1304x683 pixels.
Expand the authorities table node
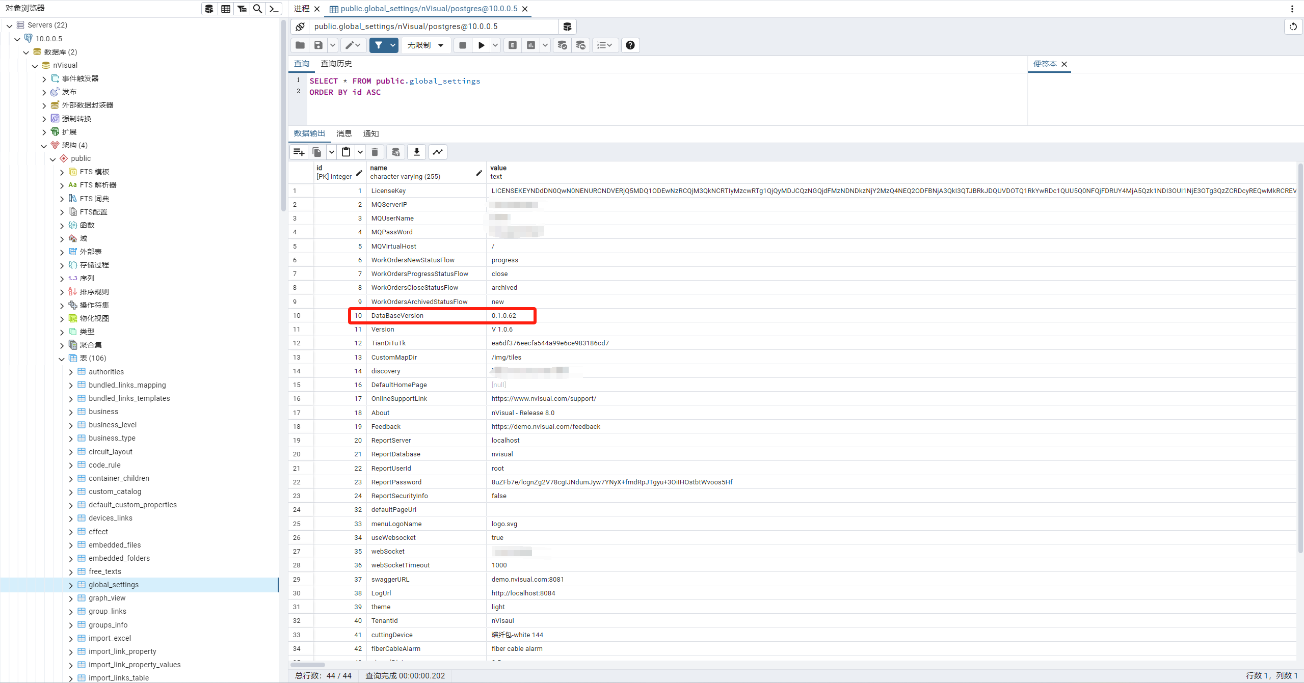coord(71,372)
